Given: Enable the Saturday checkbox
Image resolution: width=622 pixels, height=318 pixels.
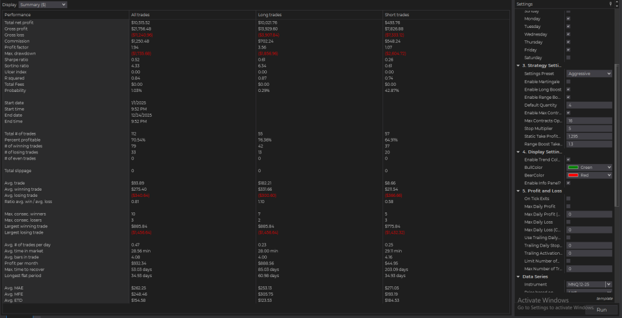Looking at the screenshot, I should 569,58.
